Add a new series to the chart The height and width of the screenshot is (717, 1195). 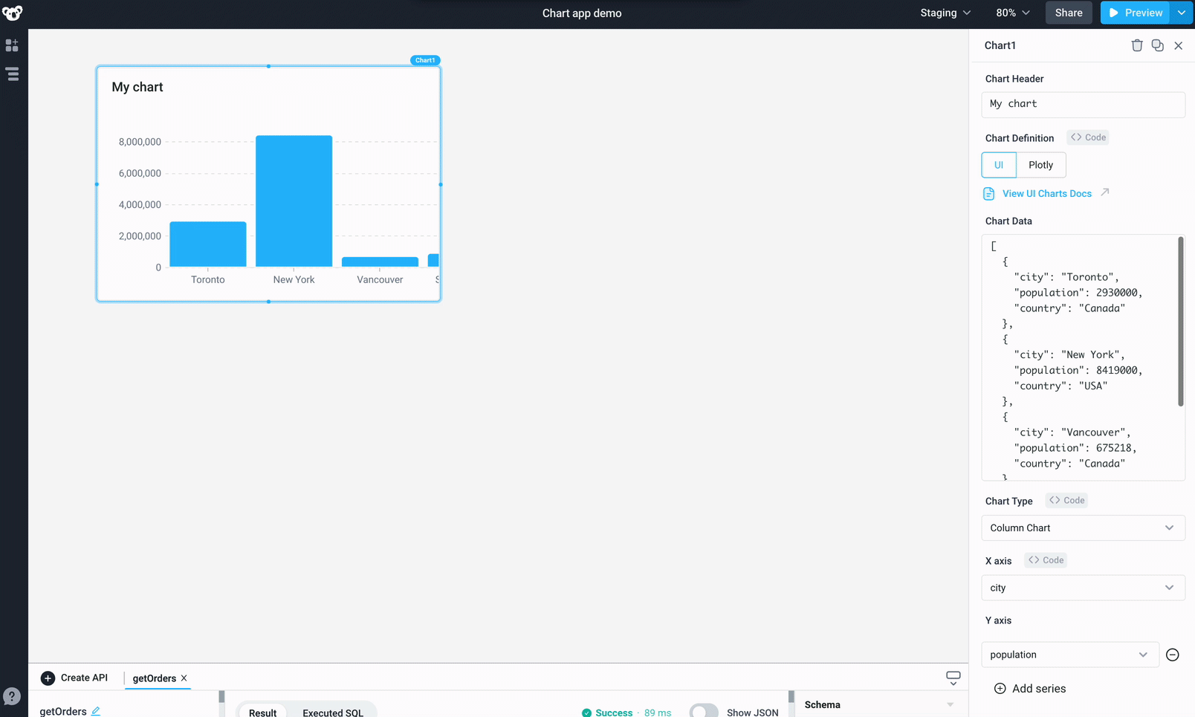tap(1029, 688)
